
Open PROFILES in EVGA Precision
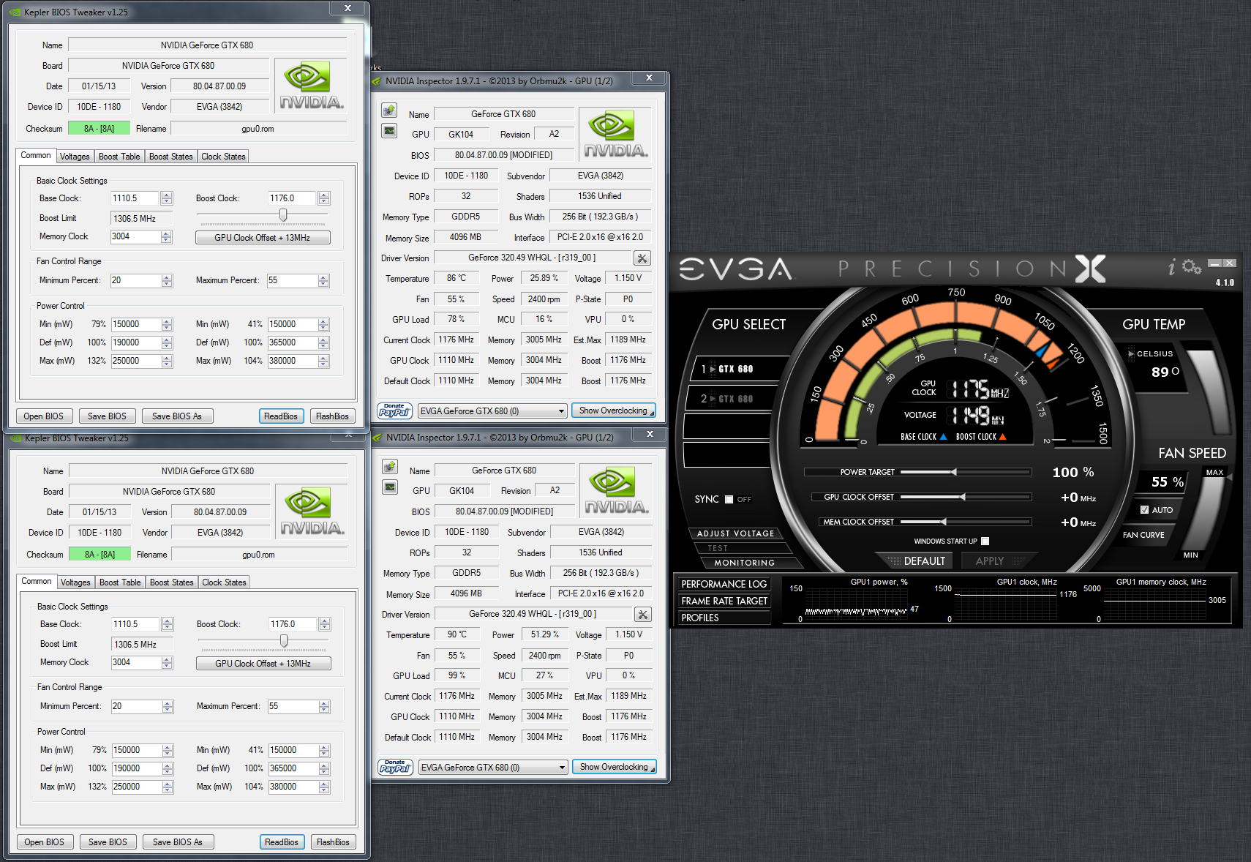tap(724, 618)
